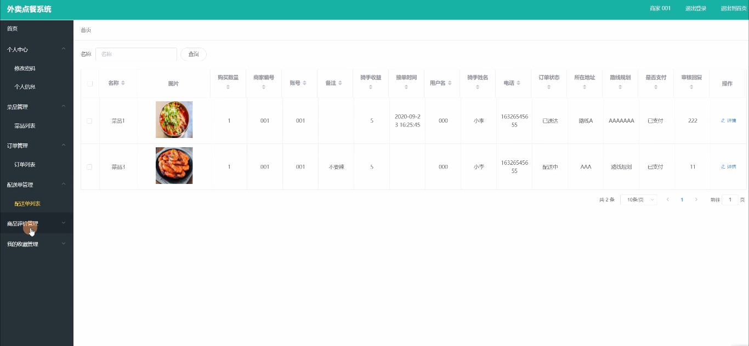Expand the 我的收藏管理 menu group
Viewport: 749px width, 346px height.
tap(37, 244)
